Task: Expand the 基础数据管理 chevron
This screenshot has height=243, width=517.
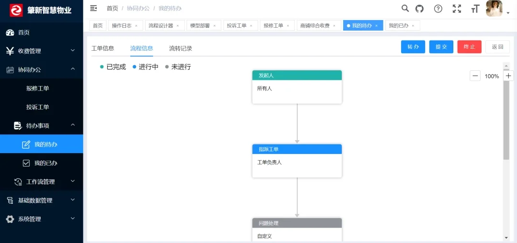Action: point(73,199)
